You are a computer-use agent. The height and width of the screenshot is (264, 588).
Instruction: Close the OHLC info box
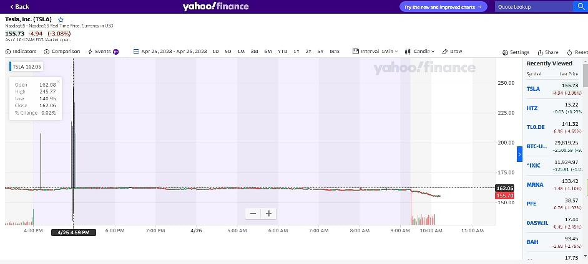pyautogui.click(x=59, y=80)
